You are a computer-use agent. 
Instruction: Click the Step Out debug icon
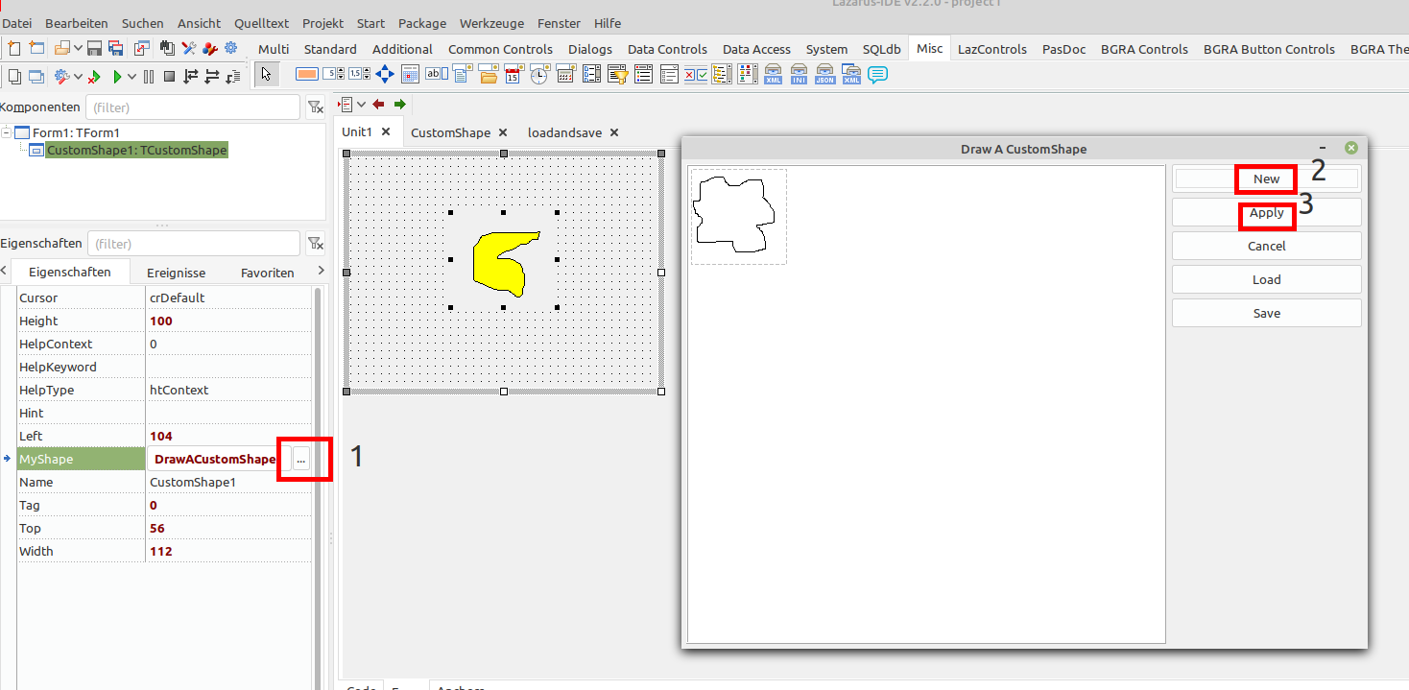[x=232, y=77]
